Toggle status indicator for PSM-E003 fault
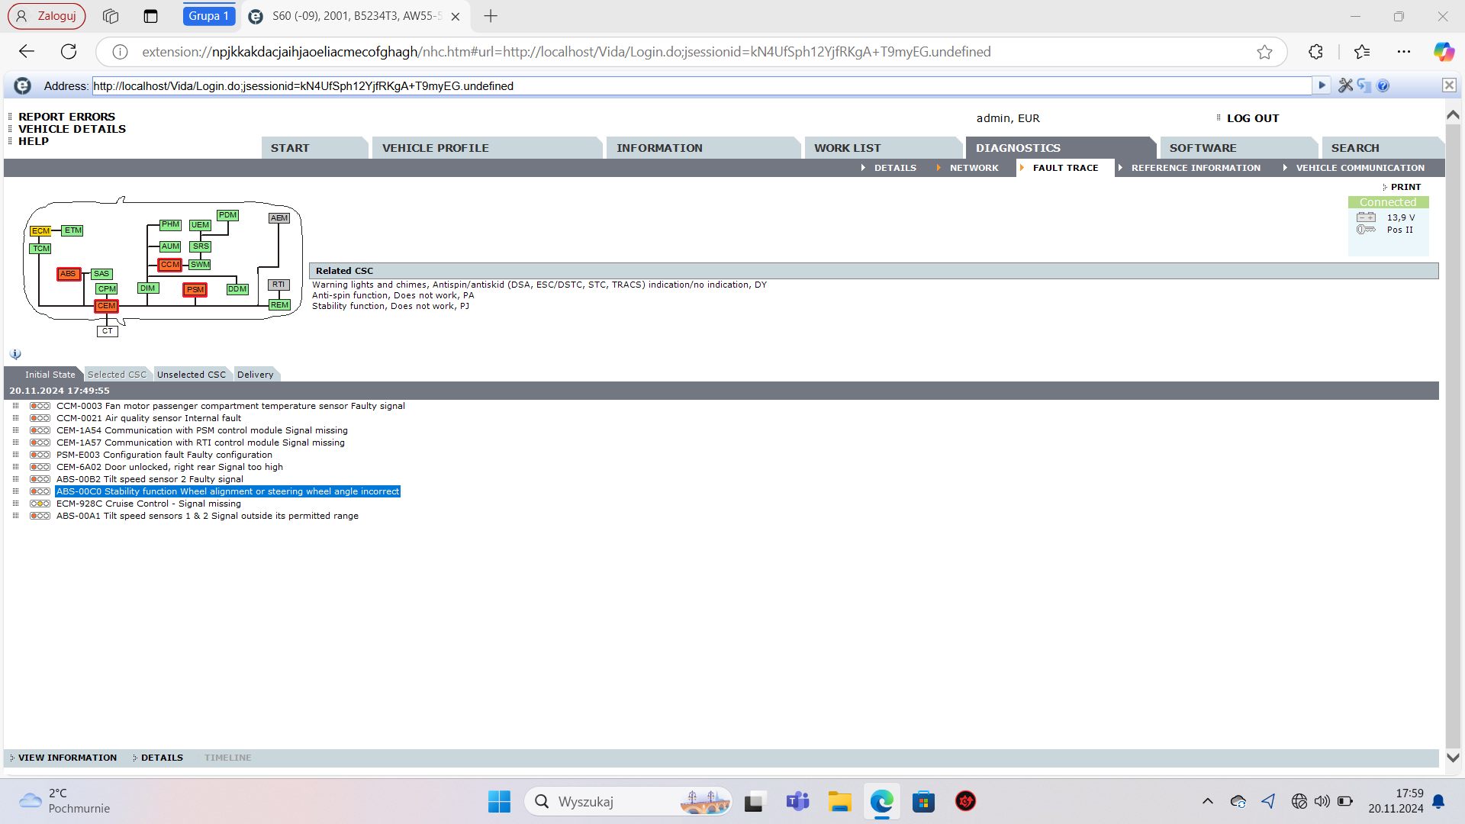This screenshot has width=1465, height=824. pos(40,455)
